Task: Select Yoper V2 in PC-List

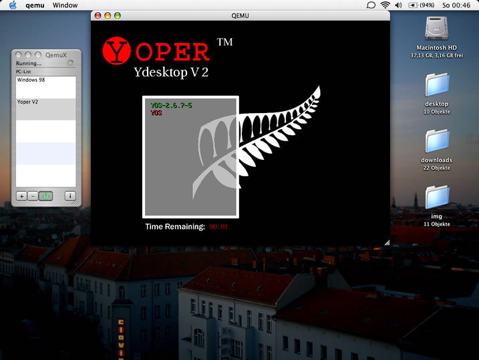Action: pos(46,109)
